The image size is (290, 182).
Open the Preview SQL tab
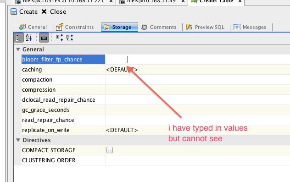[x=205, y=27]
